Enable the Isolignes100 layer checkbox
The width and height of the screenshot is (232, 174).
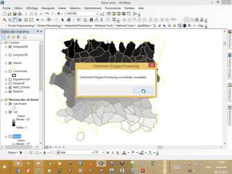point(10,55)
